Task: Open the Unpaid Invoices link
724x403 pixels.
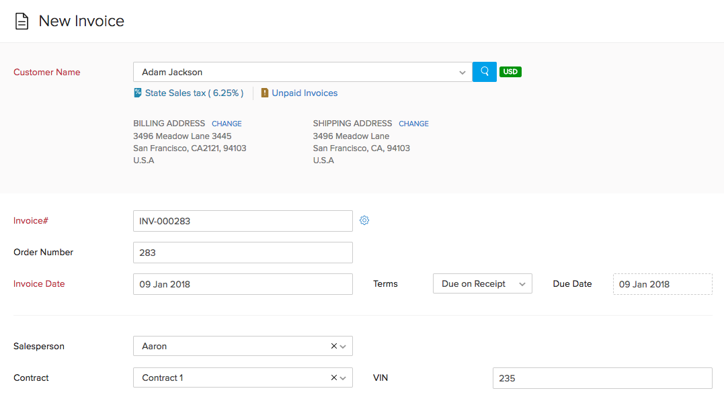Action: point(305,93)
